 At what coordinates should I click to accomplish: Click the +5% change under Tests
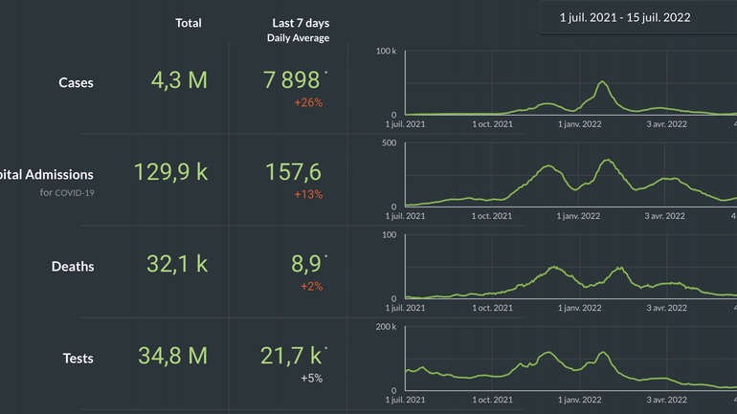tap(312, 379)
